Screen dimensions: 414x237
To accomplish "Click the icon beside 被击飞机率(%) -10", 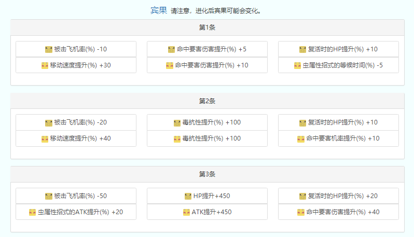I will tap(49, 49).
